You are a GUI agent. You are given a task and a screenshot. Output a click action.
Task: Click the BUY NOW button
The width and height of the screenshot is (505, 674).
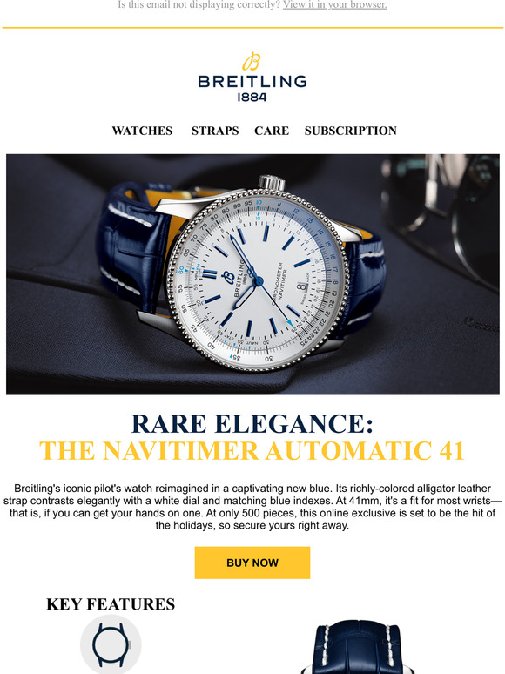[x=252, y=563]
